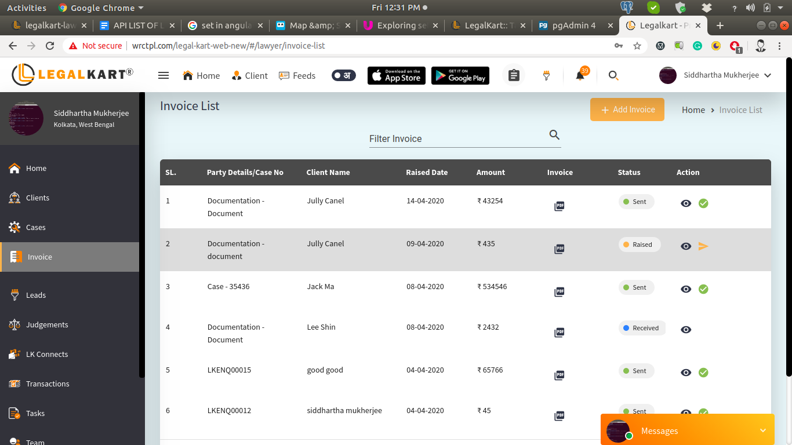Toggle the Hindi language switch
Viewport: 792px width, 445px height.
(x=343, y=75)
